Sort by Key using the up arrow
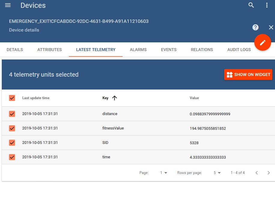 115,98
